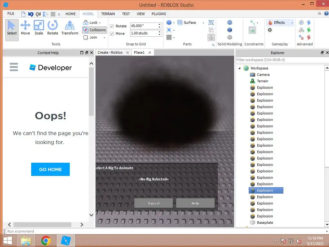Toggle the Collisions button
Screen dimensions: 329x247
pos(94,30)
